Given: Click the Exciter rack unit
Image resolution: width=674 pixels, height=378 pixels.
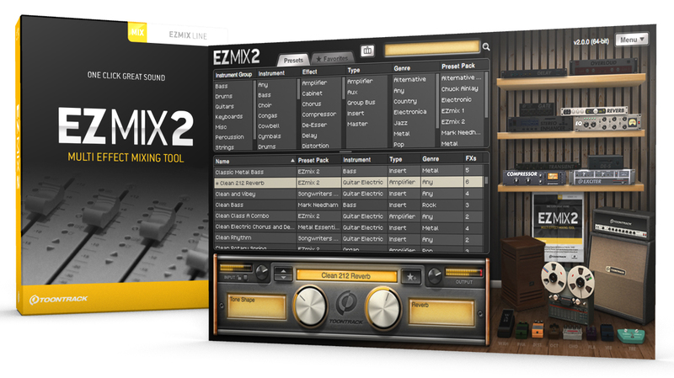Looking at the screenshot, I should (602, 178).
